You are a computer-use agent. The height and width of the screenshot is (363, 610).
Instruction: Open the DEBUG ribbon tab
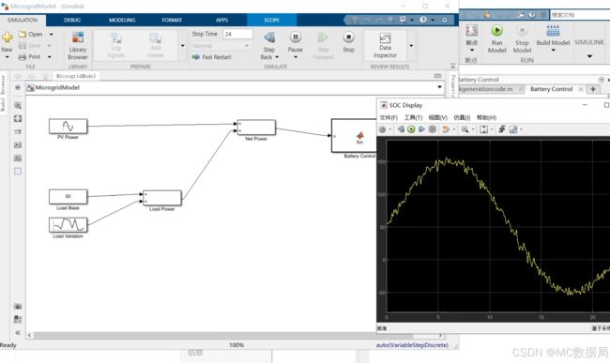[72, 20]
